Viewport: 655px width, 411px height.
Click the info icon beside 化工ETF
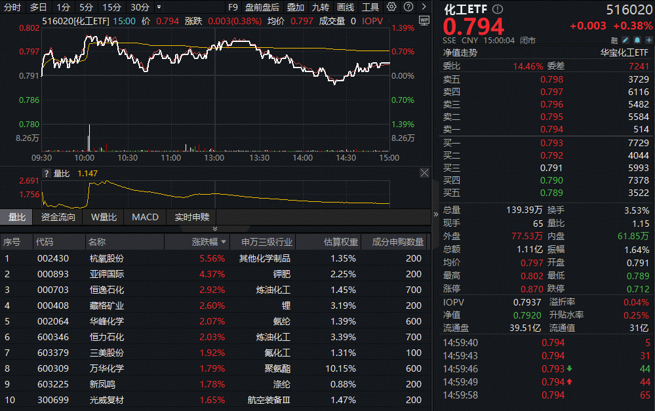[498, 10]
